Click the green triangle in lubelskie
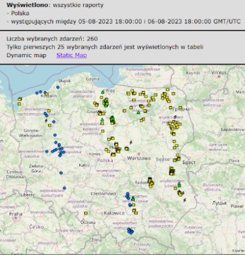 [x=179, y=184]
